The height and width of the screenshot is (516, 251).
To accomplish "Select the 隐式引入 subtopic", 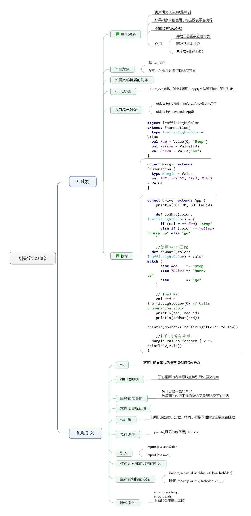I will pos(128,503).
